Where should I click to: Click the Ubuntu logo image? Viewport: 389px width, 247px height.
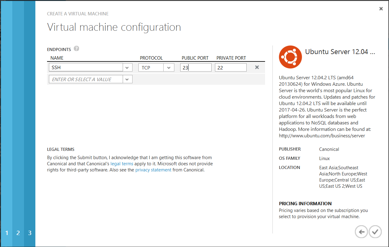click(290, 57)
